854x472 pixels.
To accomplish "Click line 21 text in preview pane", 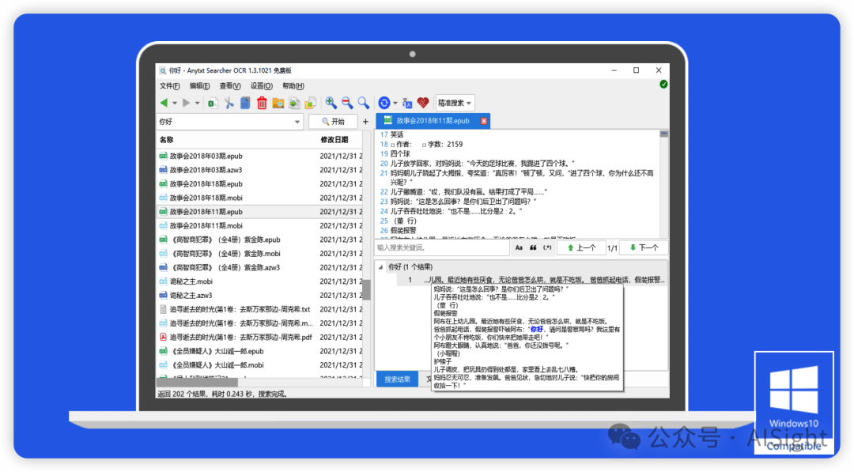I will click(x=521, y=177).
